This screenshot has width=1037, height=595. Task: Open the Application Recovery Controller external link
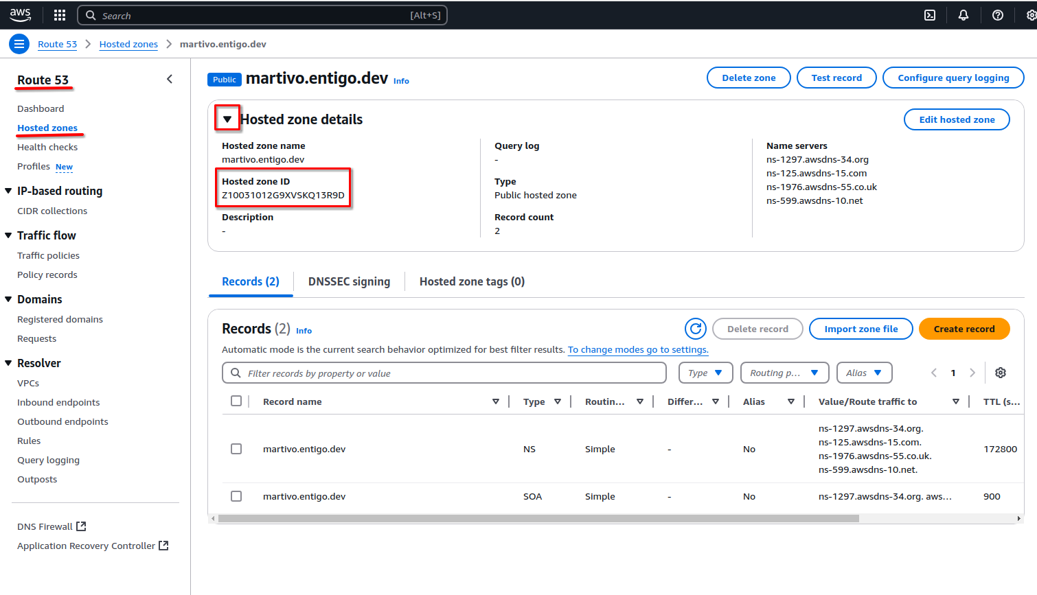pyautogui.click(x=93, y=546)
